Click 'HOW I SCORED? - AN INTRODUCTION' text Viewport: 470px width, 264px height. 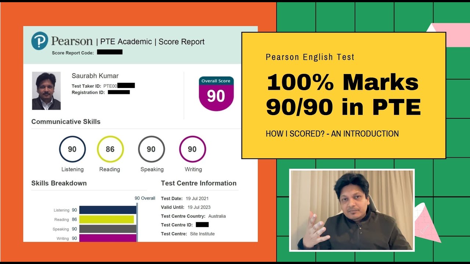coord(332,134)
